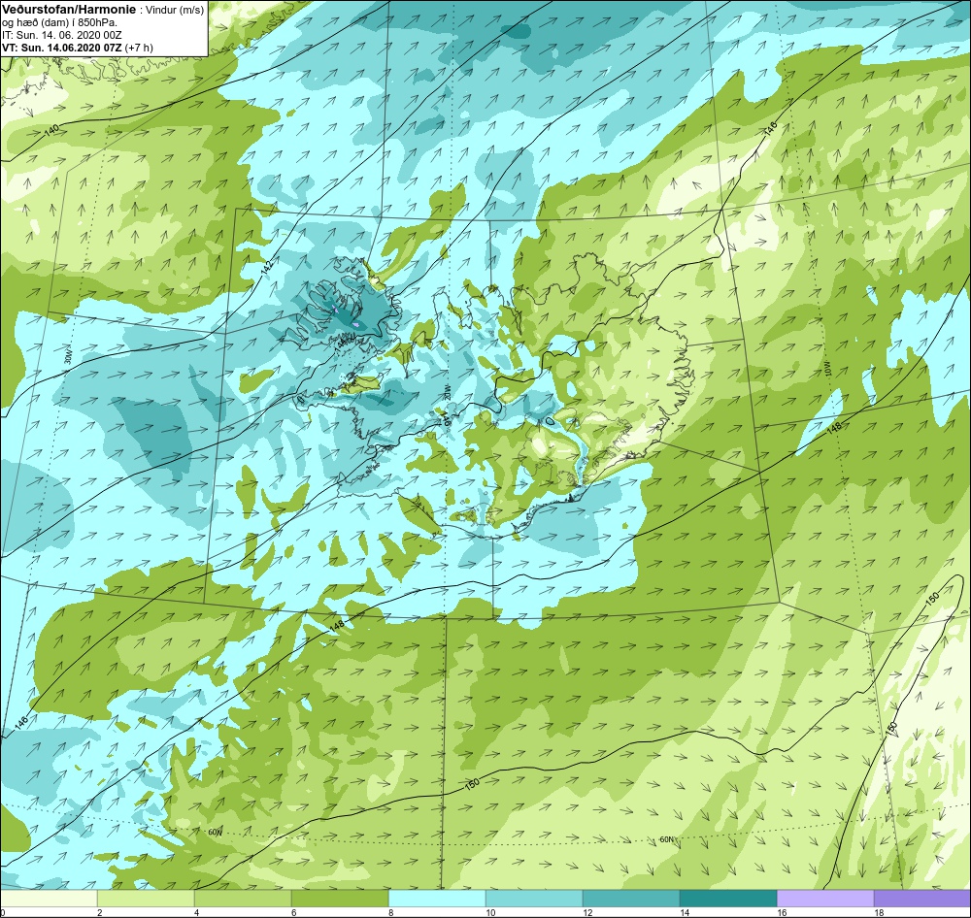Pick the aqua 10–12 m/s legend swatch
The image size is (971, 918).
click(534, 899)
